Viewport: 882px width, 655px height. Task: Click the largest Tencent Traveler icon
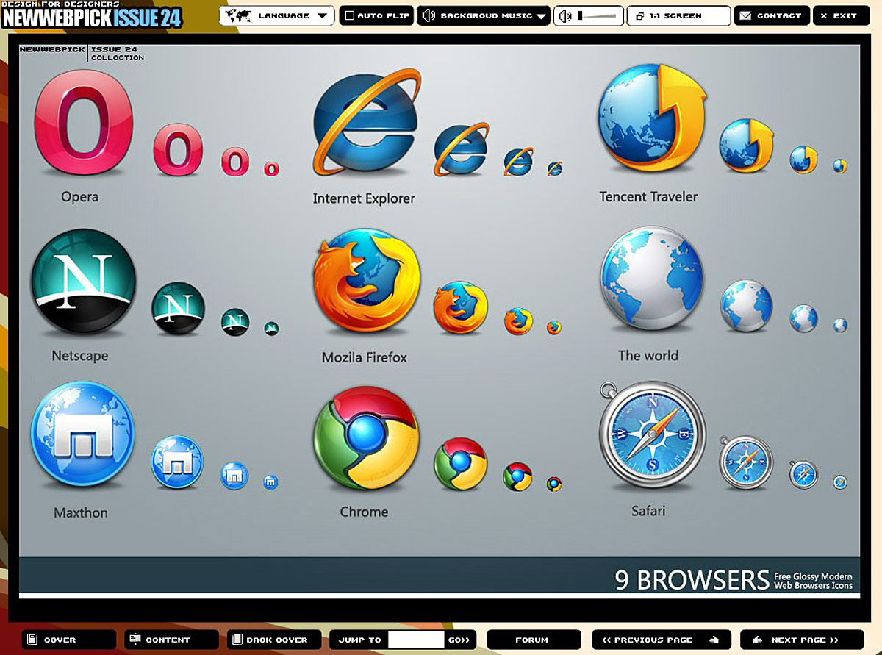651,118
